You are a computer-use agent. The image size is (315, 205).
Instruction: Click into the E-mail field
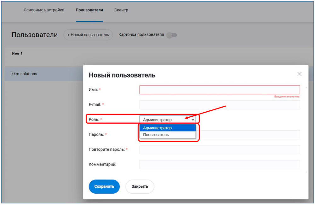coord(220,105)
